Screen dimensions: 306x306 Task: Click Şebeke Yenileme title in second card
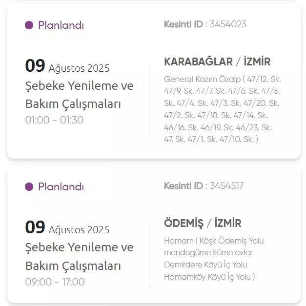pos(80,247)
